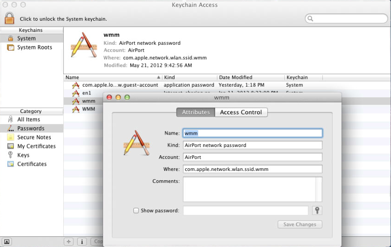Select the System keychain in sidebar

(31, 38)
